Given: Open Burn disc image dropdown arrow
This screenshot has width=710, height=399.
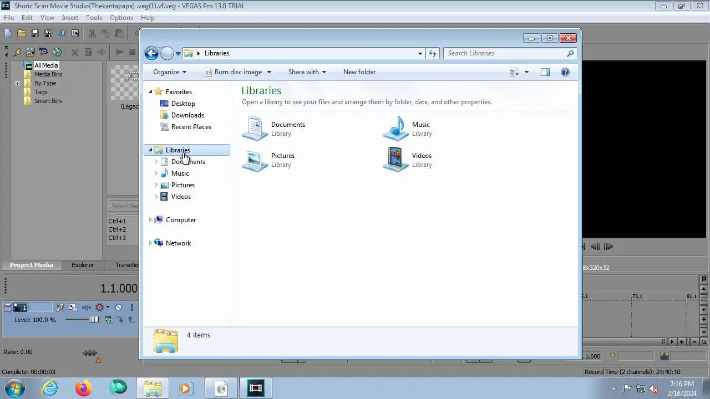Looking at the screenshot, I should (x=269, y=72).
